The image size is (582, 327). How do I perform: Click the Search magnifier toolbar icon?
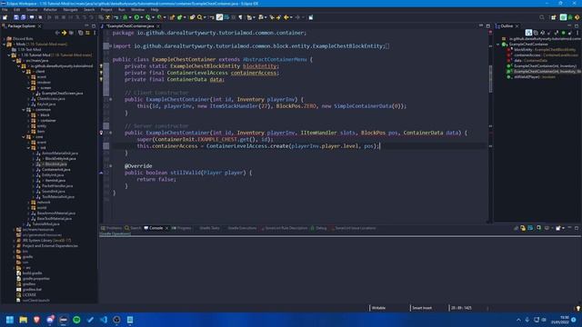(200, 17)
